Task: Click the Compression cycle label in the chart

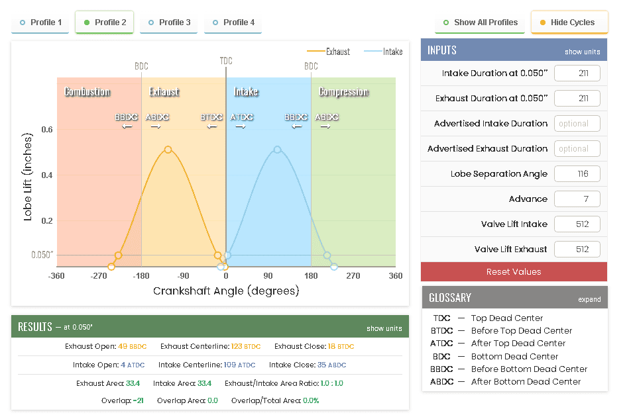Action: [x=343, y=92]
